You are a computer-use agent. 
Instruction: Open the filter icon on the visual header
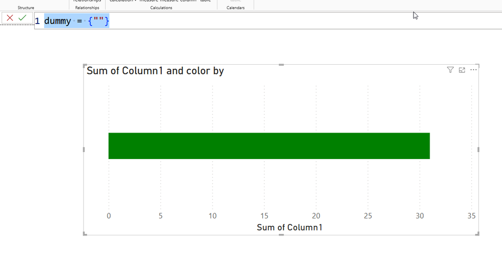450,70
